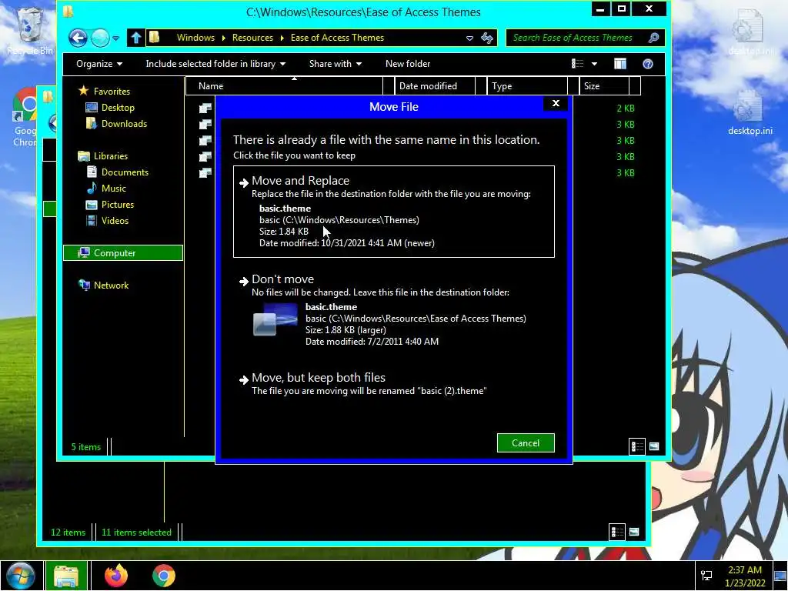Click the Up folder blue arrow icon

click(135, 38)
